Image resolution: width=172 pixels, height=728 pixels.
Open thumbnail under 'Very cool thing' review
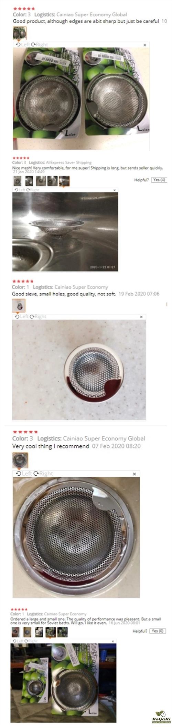[x=20, y=460]
